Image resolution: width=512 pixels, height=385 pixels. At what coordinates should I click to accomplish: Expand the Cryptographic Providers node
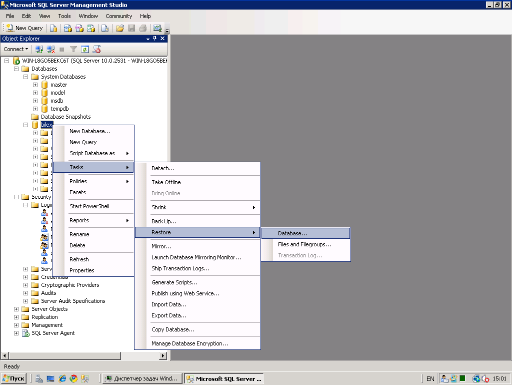[x=26, y=285]
